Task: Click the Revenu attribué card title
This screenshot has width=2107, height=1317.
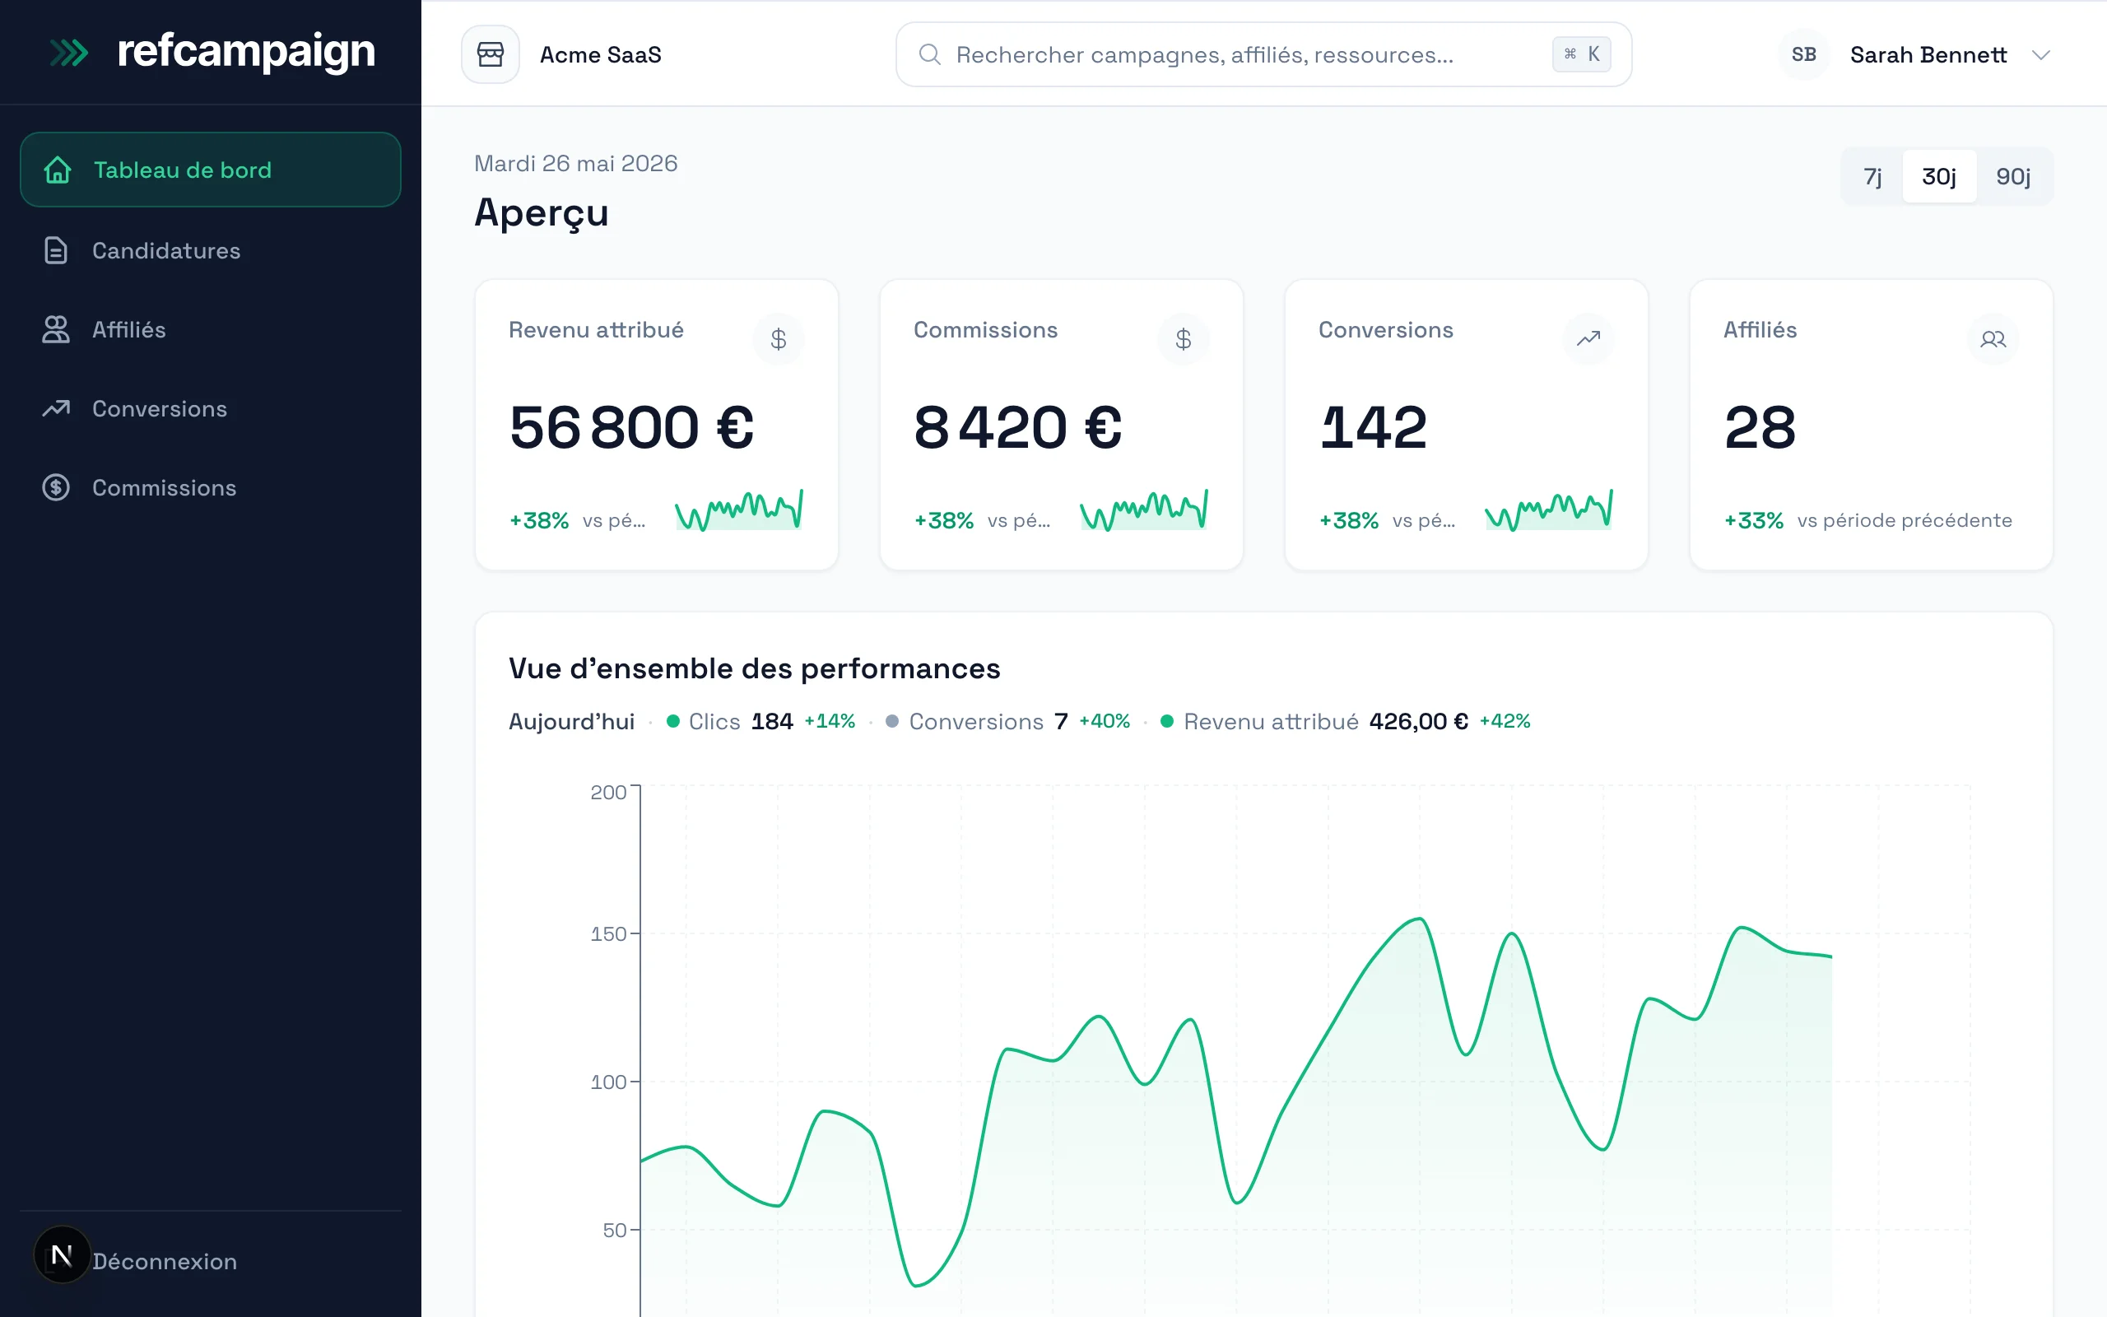Action: (597, 330)
